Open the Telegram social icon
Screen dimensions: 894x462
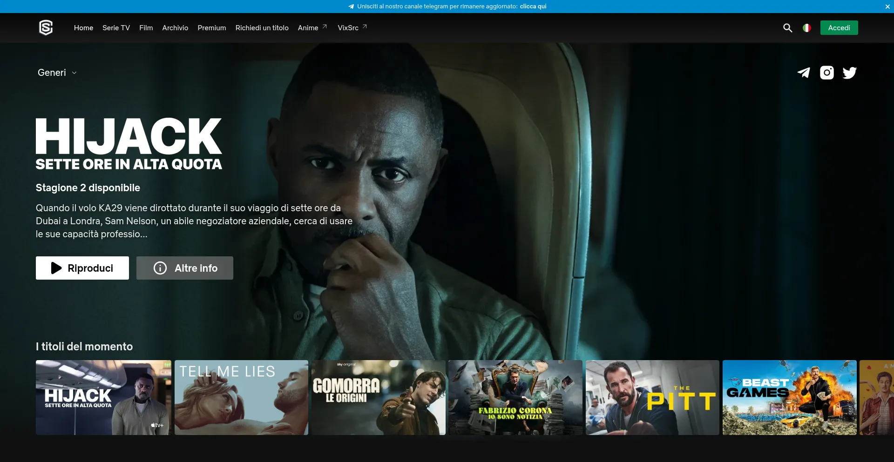pyautogui.click(x=803, y=73)
